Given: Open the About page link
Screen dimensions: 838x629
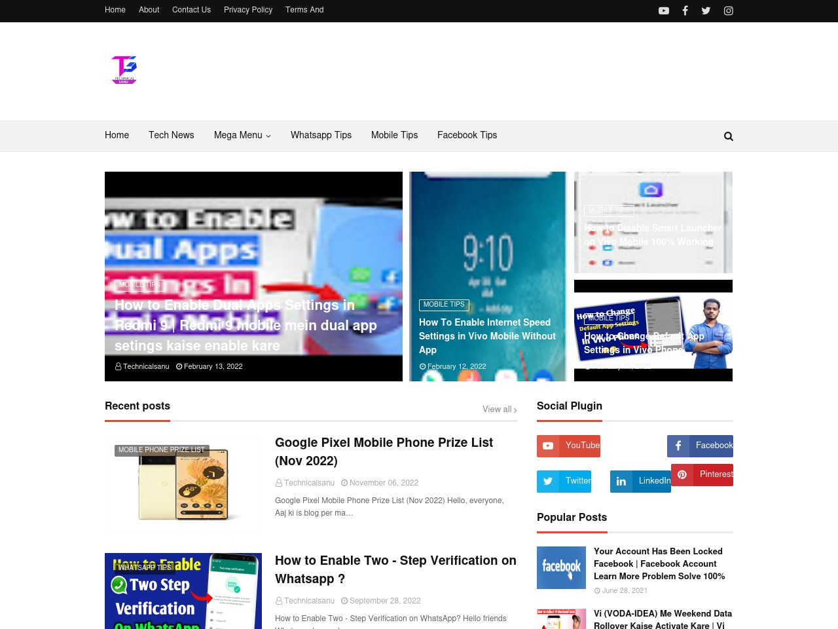Looking at the screenshot, I should coord(149,10).
